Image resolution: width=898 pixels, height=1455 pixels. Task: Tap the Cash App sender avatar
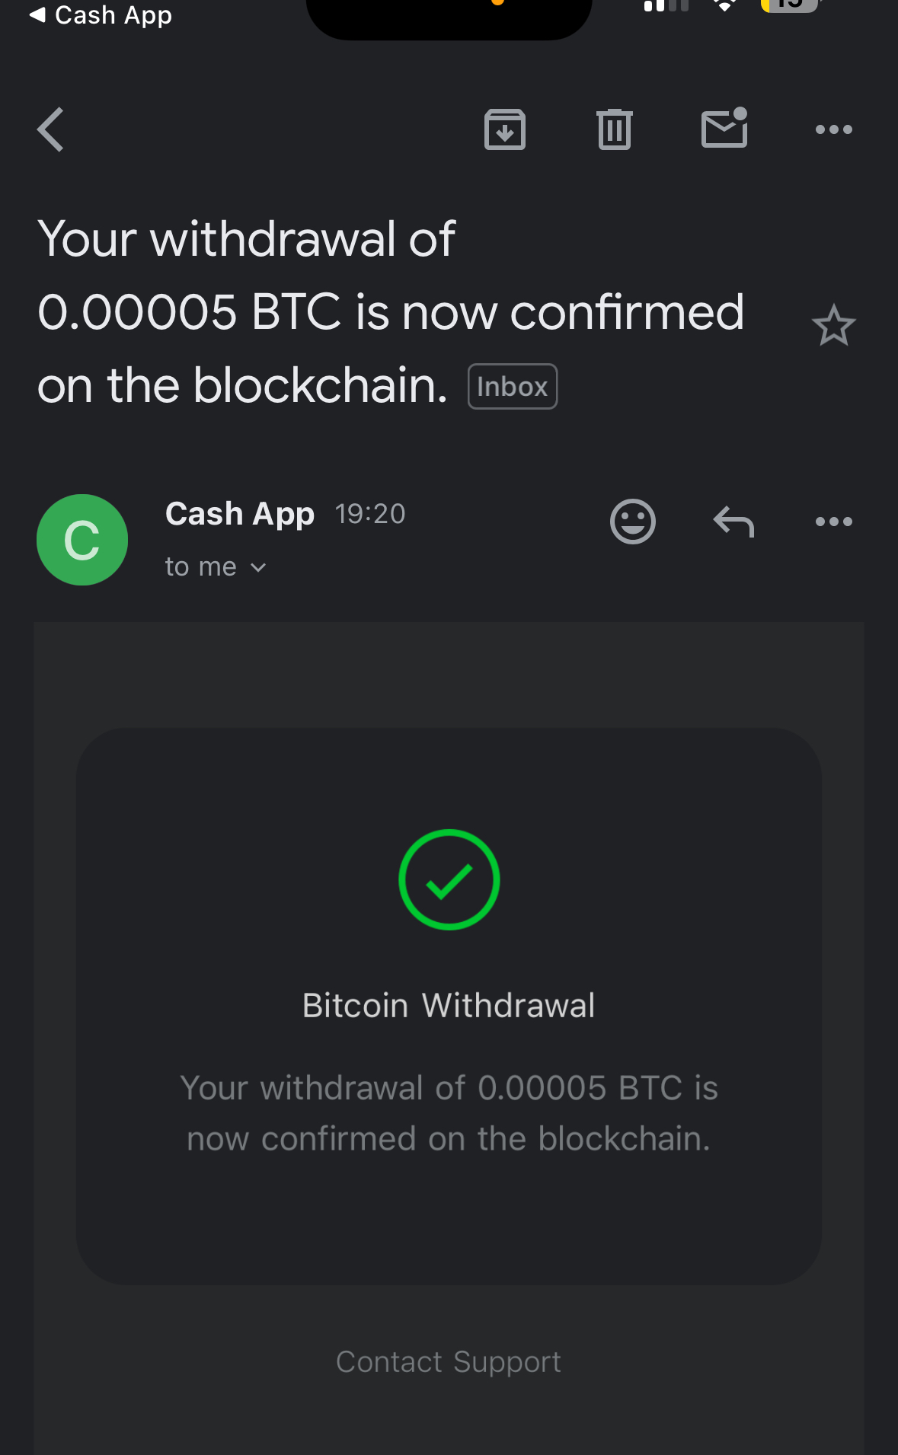[x=82, y=540]
